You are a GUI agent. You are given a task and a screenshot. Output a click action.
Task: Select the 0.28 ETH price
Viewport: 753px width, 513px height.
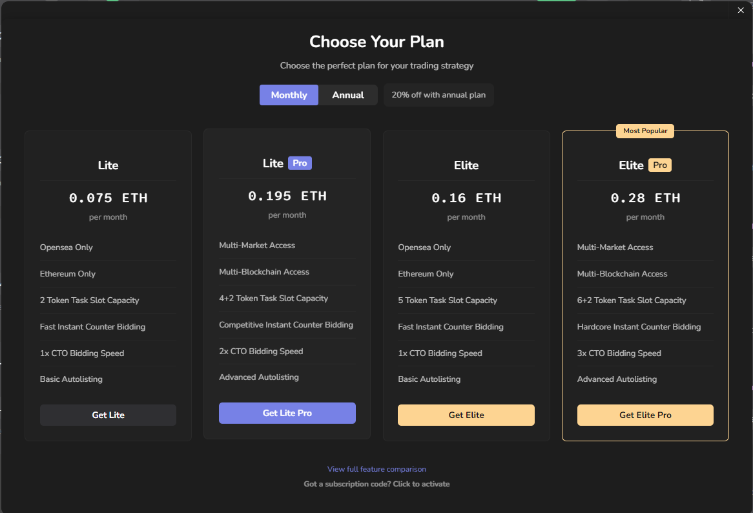coord(645,198)
